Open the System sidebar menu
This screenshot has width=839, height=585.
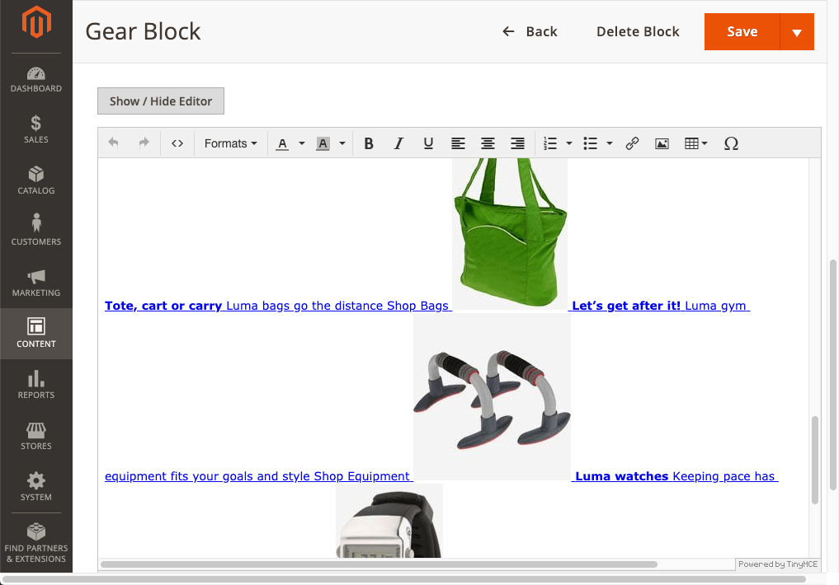coord(35,487)
